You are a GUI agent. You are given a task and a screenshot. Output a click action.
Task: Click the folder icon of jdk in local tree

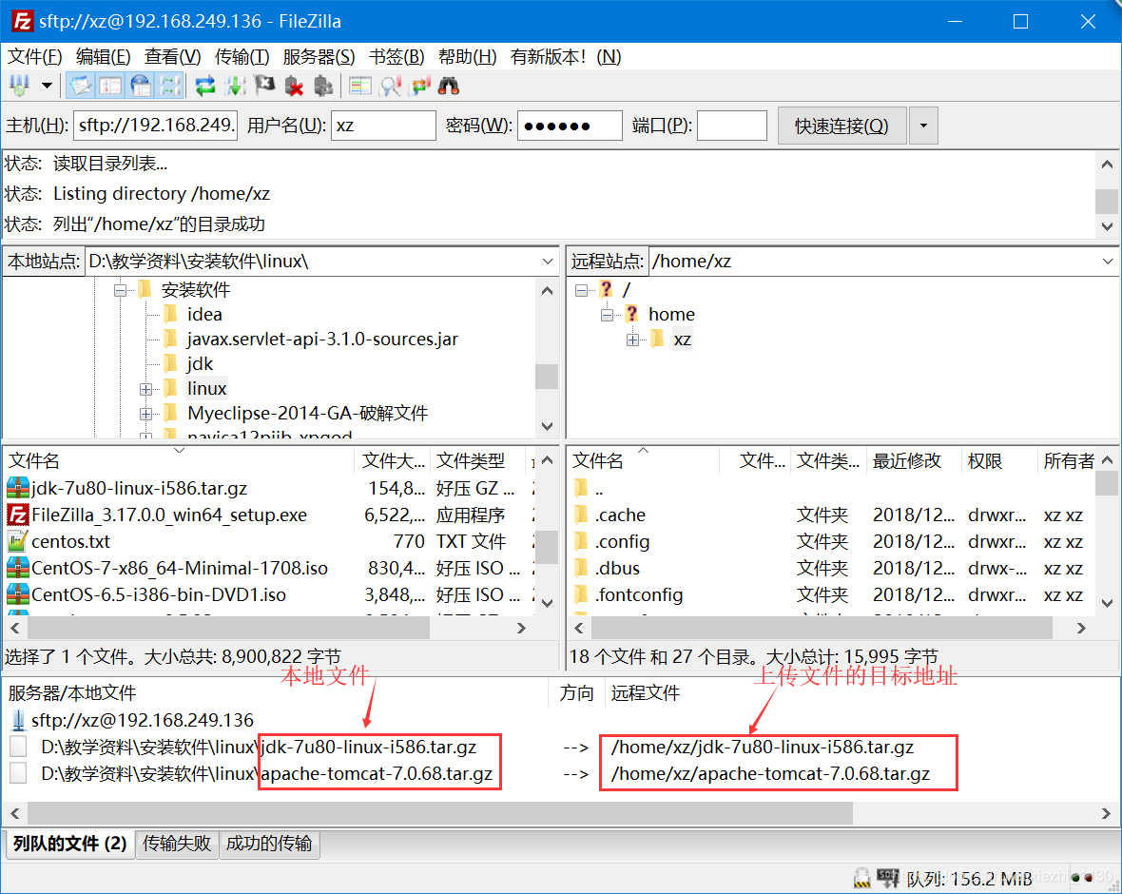pyautogui.click(x=170, y=363)
